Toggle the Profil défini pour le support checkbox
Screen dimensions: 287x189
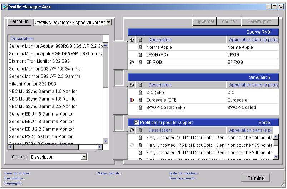pyautogui.click(x=137, y=122)
